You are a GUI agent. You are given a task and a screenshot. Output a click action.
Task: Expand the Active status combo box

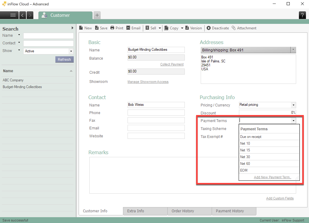71,51
